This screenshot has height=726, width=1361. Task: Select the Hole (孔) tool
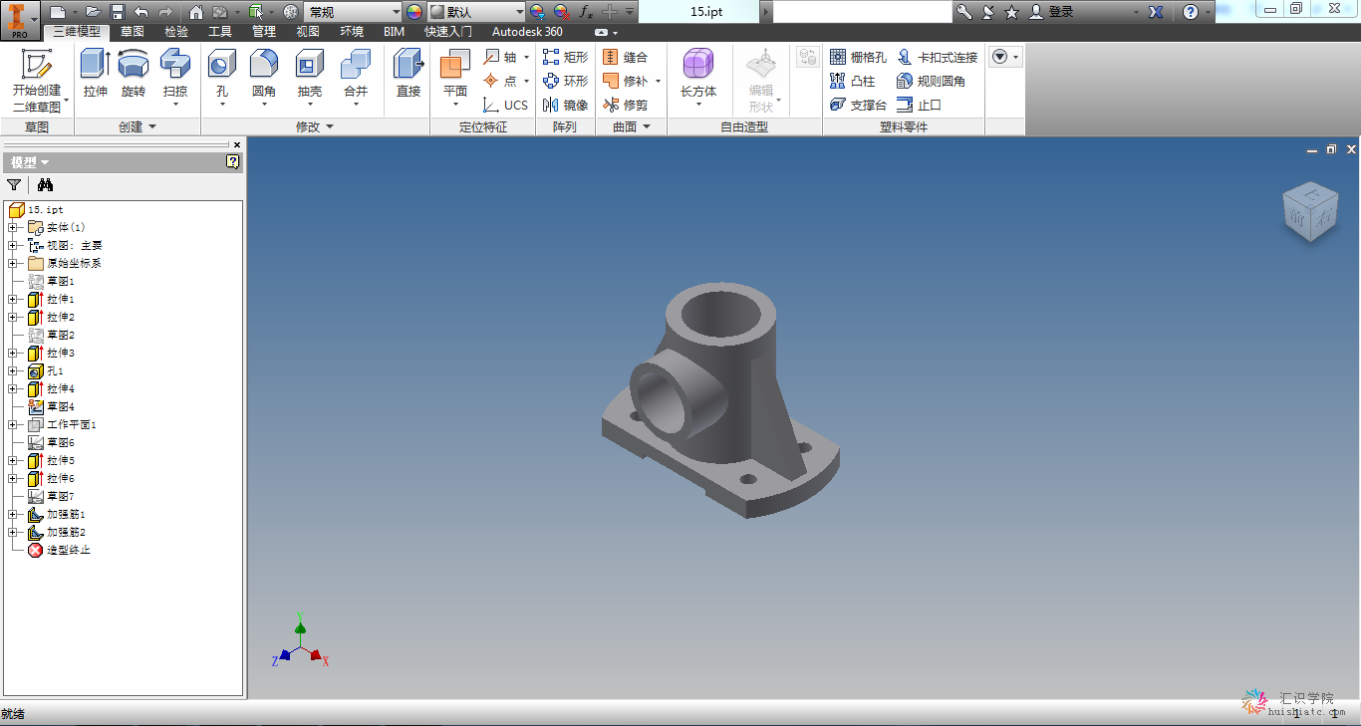point(221,78)
